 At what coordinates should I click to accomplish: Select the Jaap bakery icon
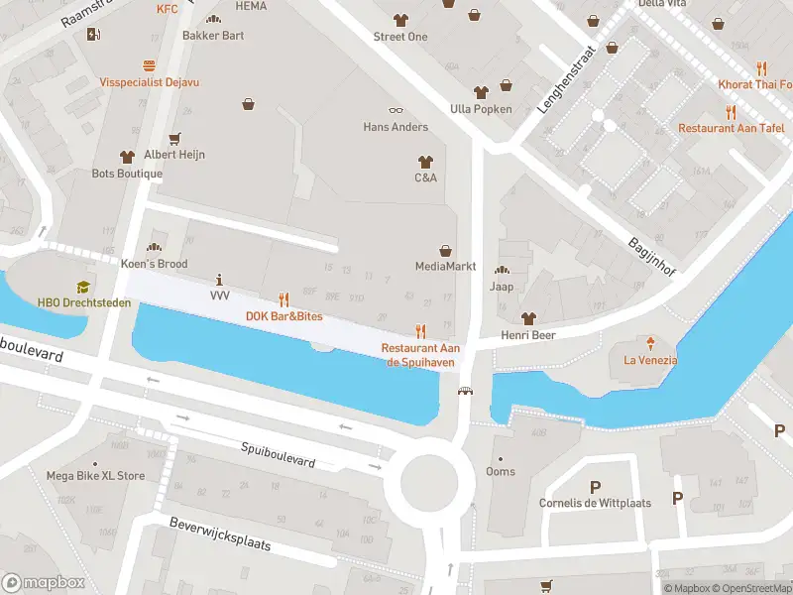(x=503, y=270)
